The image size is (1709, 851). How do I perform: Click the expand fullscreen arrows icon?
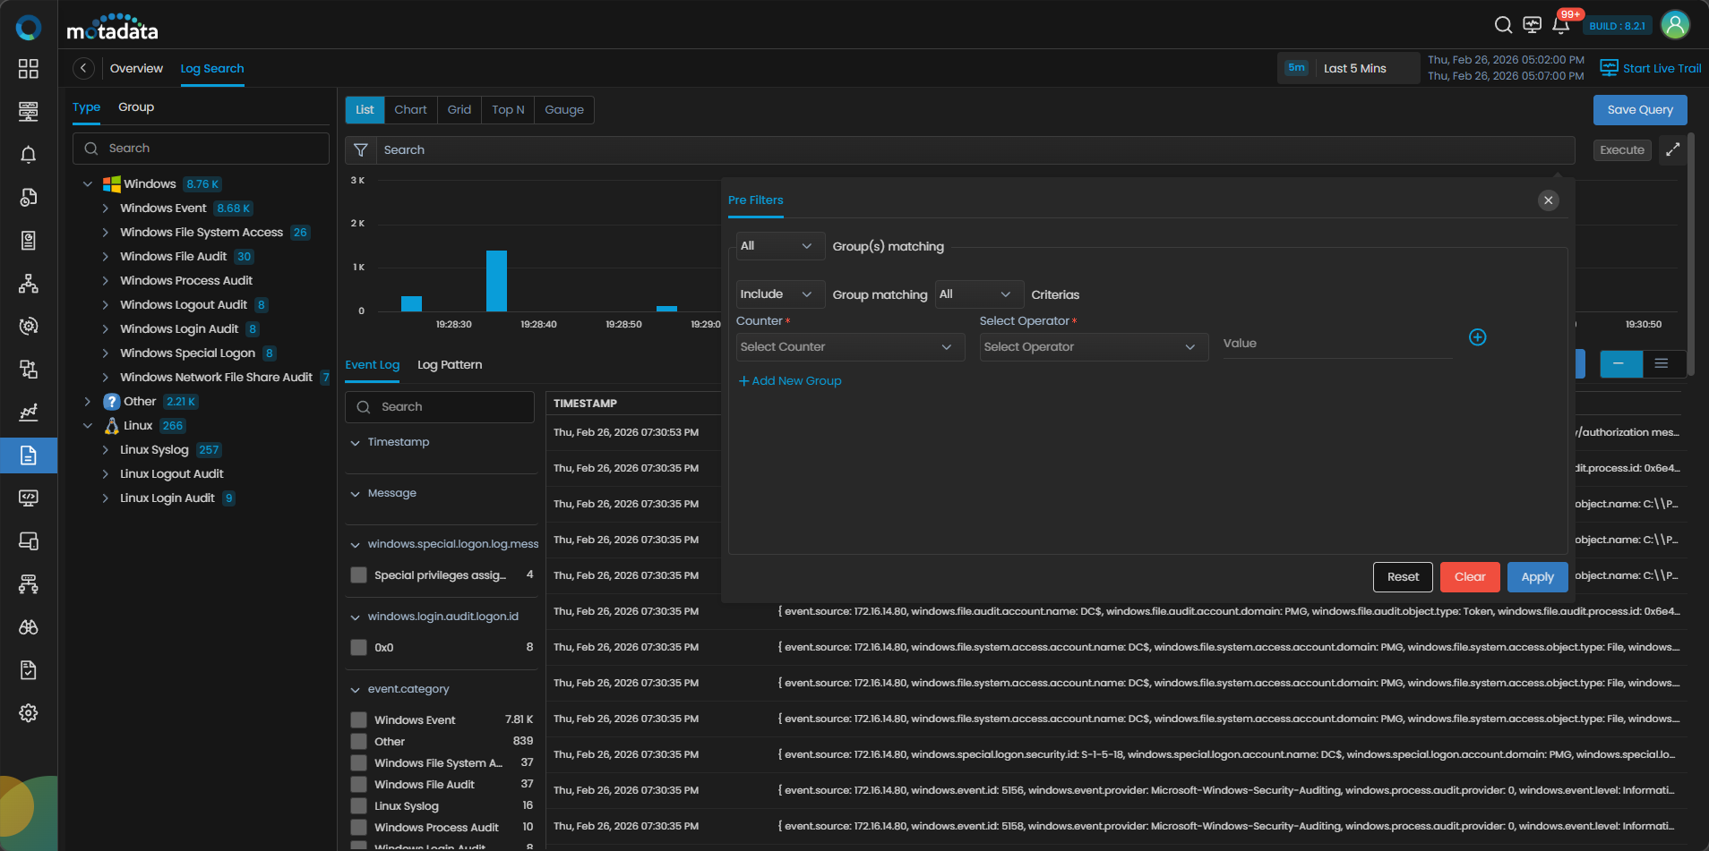point(1672,150)
